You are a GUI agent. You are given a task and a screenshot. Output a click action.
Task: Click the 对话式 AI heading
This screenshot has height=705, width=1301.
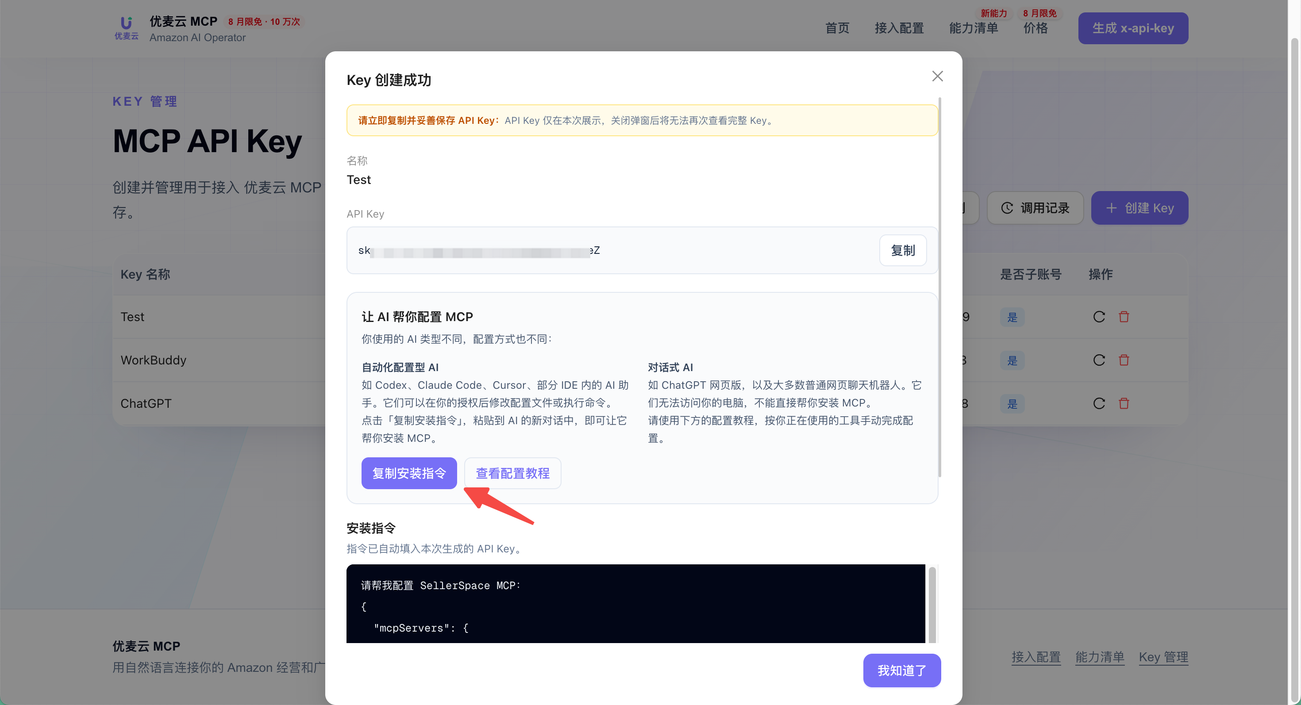tap(670, 368)
